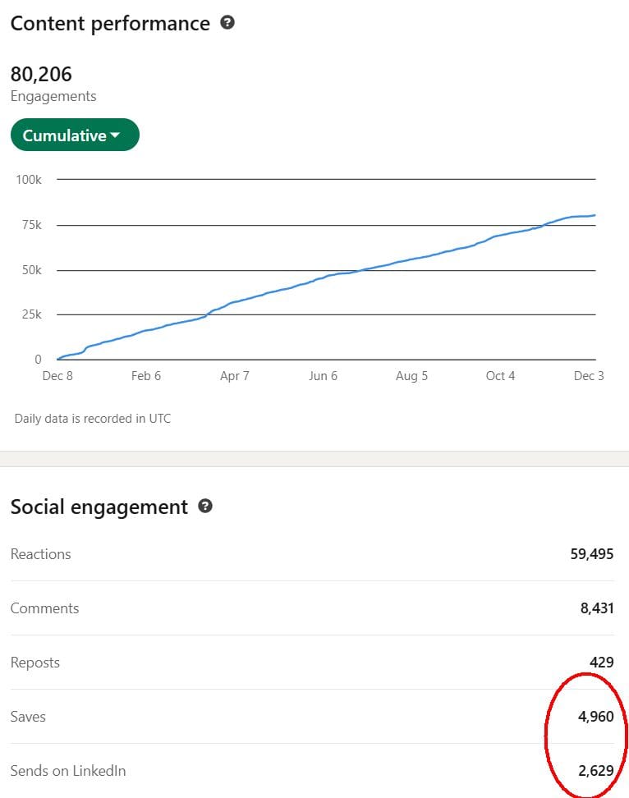Click the 429 reposts count
Screen dimensions: 629x798
coord(602,663)
